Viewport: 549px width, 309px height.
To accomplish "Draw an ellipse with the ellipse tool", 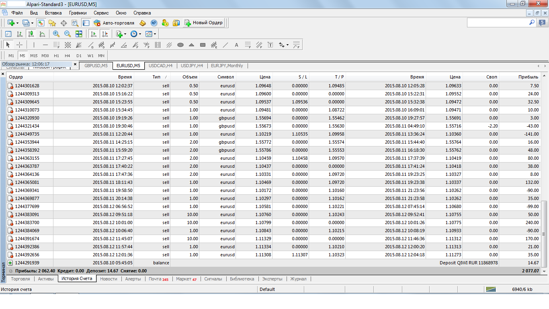I will 180,45.
